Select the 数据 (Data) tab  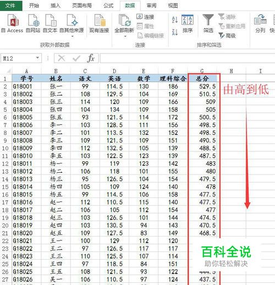click(130, 6)
